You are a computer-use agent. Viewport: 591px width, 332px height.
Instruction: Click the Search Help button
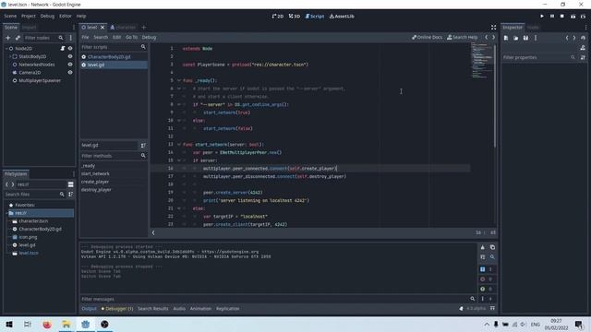462,37
